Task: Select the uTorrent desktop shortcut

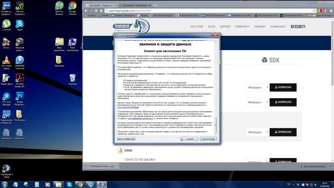Action: 6,25
